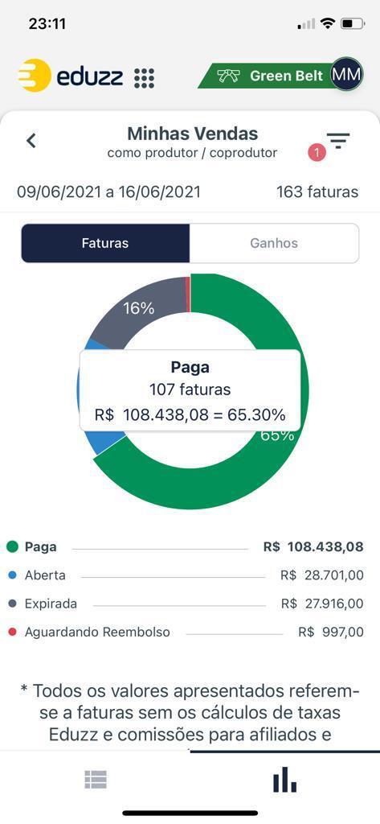
Task: Go back with the left chevron
Action: tap(31, 140)
